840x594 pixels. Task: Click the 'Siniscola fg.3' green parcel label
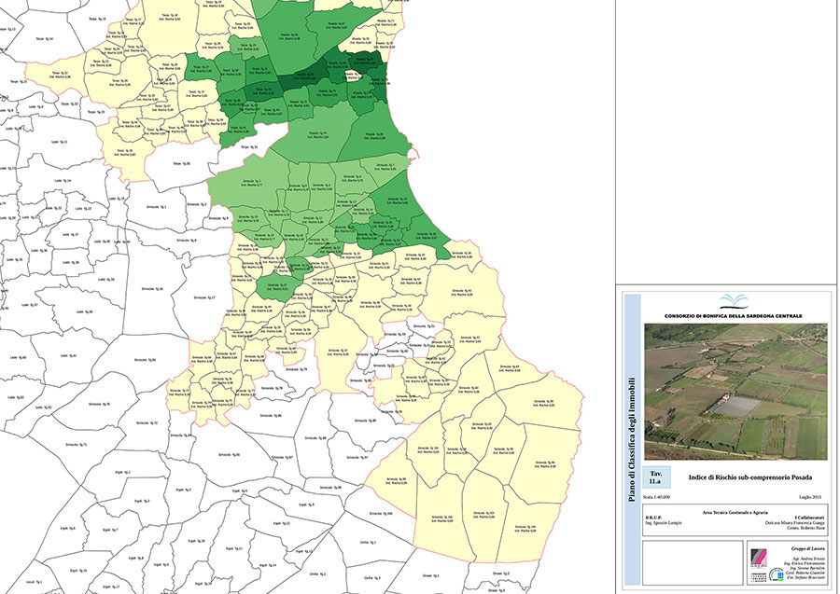pyautogui.click(x=251, y=183)
